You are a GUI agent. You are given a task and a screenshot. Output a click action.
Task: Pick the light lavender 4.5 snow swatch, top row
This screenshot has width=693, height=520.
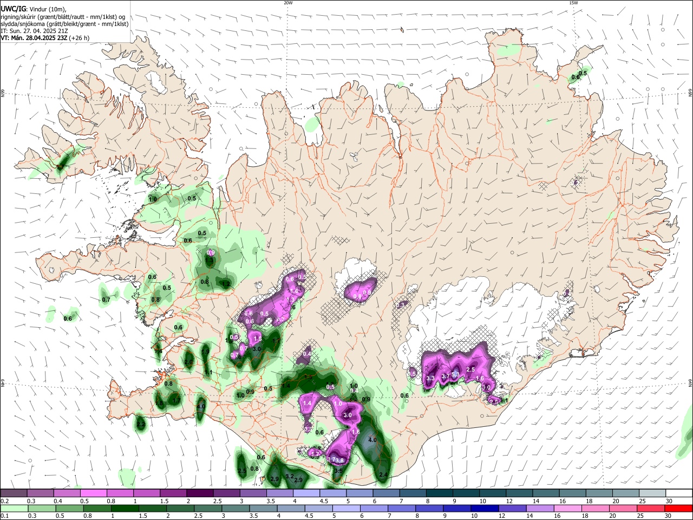(x=332, y=493)
